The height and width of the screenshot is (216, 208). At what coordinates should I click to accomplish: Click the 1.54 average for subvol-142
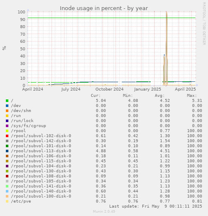click(x=165, y=141)
